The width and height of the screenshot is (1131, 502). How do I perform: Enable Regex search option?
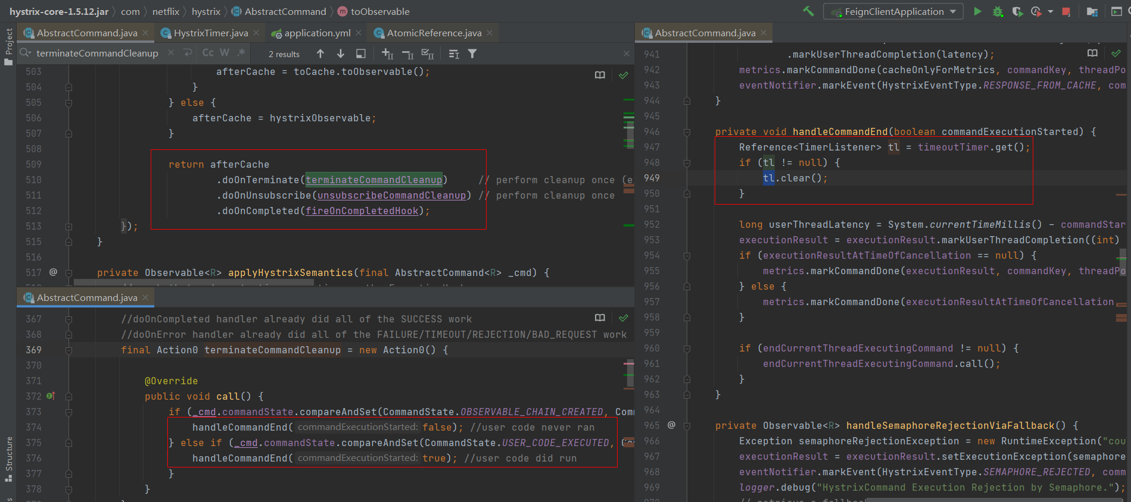point(241,53)
